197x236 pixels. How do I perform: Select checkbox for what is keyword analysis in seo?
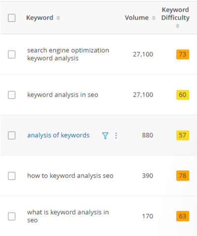[x=12, y=216]
